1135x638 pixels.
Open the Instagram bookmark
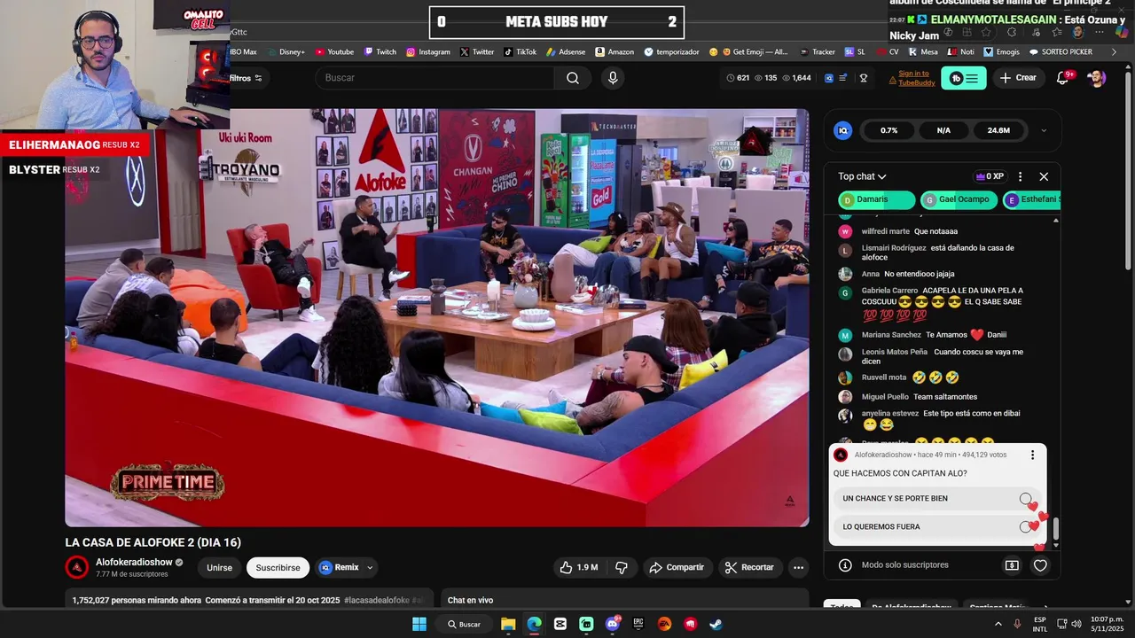pos(428,52)
